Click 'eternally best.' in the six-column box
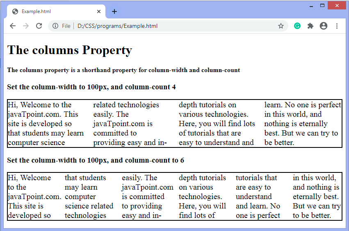The image size is (349, 231). (x=316, y=197)
